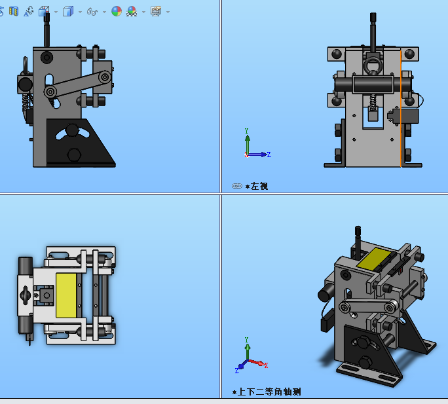
Task: Open the View Settings dropdown arrow
Action: click(x=168, y=12)
